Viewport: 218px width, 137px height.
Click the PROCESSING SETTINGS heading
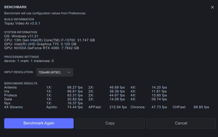[21, 57]
